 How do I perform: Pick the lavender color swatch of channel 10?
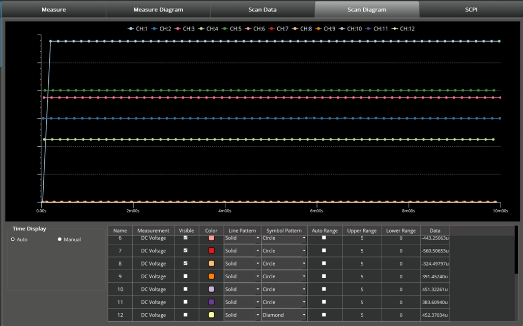pos(211,289)
